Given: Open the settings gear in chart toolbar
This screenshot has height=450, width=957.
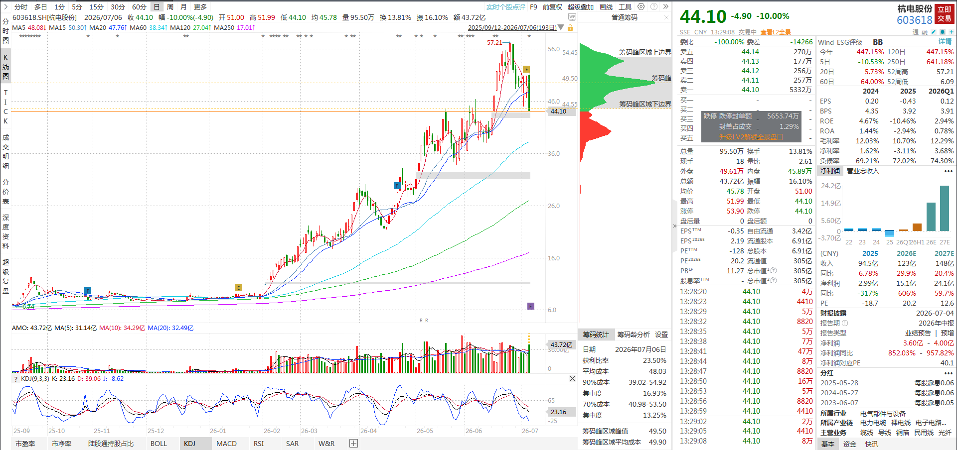Looking at the screenshot, I should (641, 7).
